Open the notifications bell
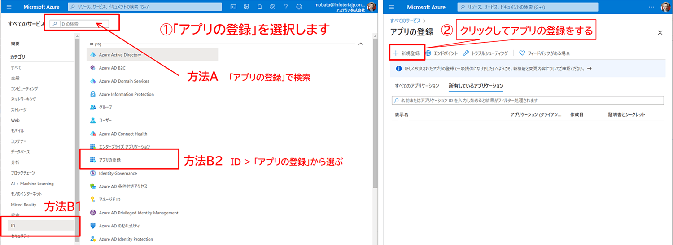 (259, 7)
